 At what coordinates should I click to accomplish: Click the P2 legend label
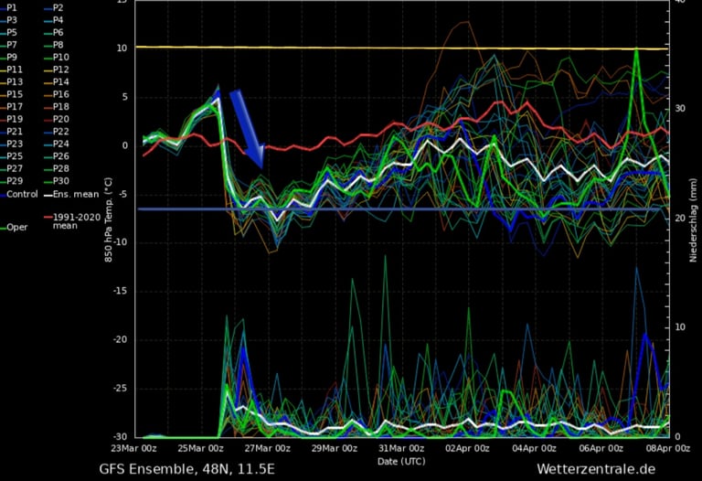tap(58, 7)
